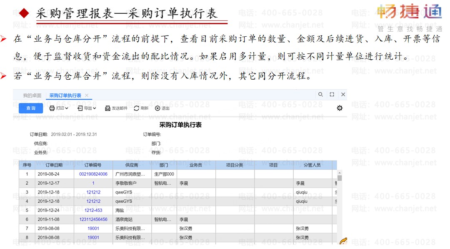The height and width of the screenshot is (249, 450).
Task: Select the 采购订单执行表 tab
Action: tap(65, 96)
